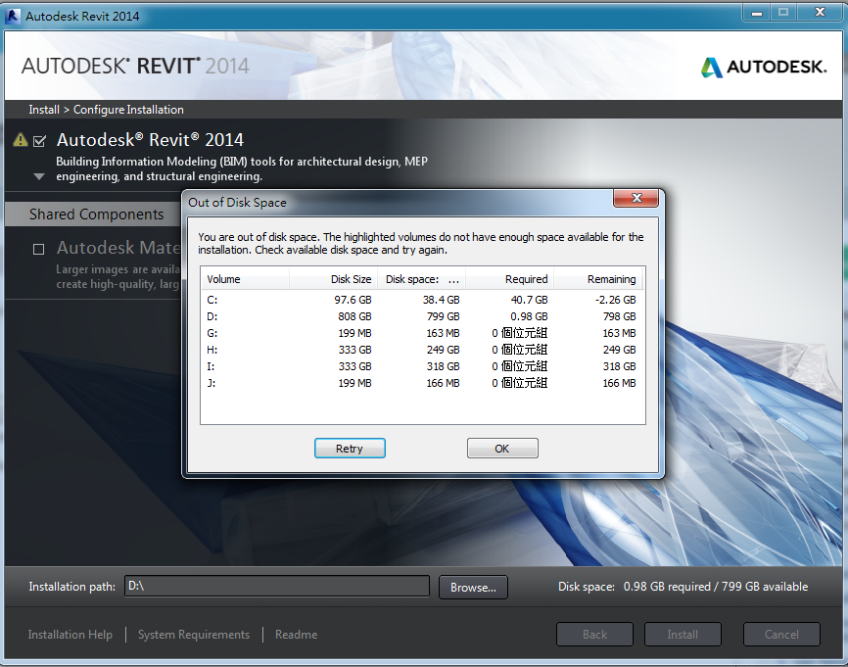Open Installation Help
The image size is (848, 667).
70,634
